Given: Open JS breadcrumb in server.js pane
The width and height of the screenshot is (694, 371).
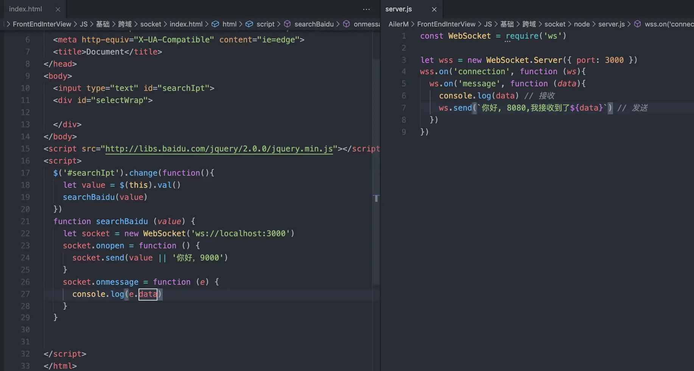Looking at the screenshot, I should [488, 24].
